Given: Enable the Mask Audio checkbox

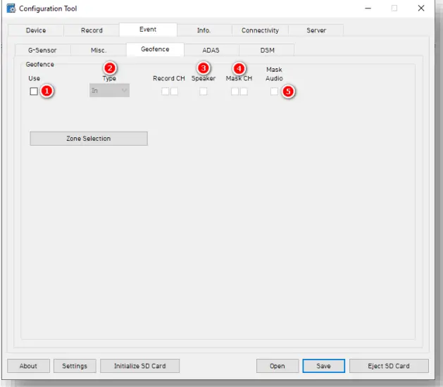Looking at the screenshot, I should pos(274,91).
